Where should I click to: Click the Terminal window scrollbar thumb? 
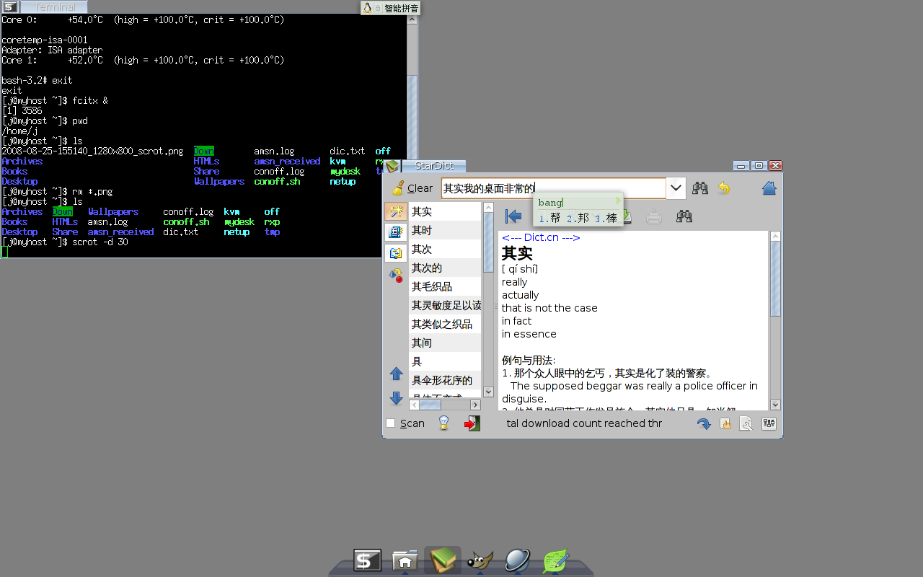[412, 117]
